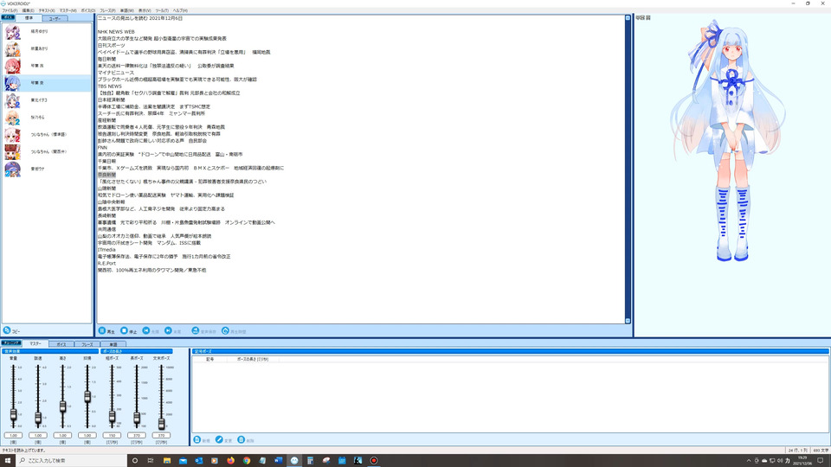This screenshot has width=831, height=467.
Task: Open the ファイル(F) menu
Action: [10, 10]
